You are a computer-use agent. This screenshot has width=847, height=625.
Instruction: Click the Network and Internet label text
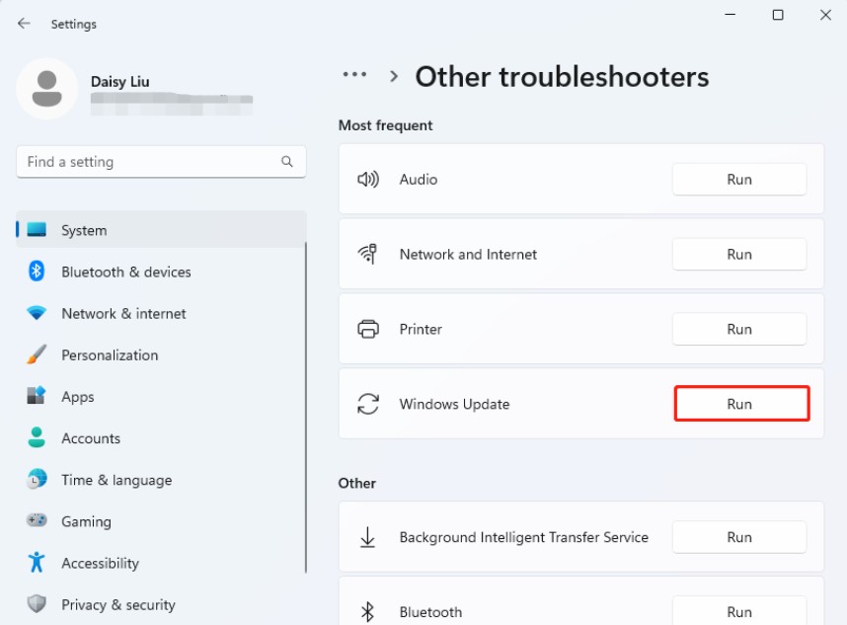[x=468, y=254]
